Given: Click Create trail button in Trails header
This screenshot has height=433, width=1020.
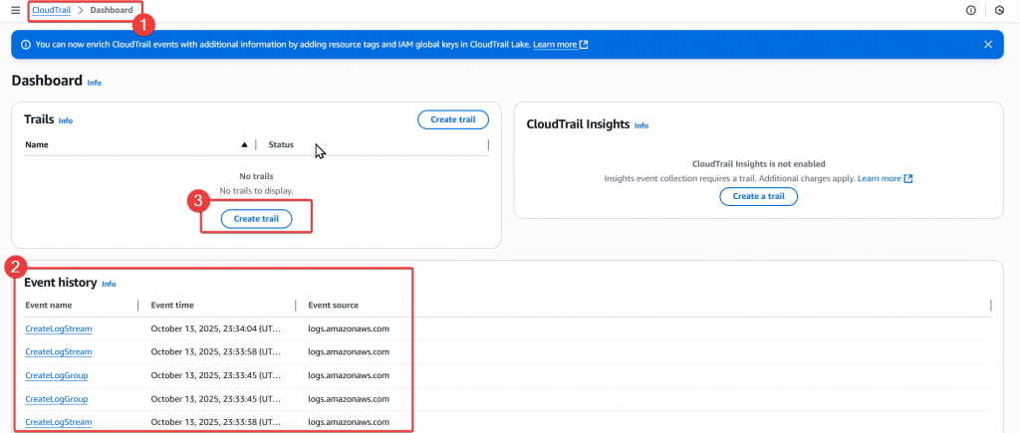Looking at the screenshot, I should [453, 119].
